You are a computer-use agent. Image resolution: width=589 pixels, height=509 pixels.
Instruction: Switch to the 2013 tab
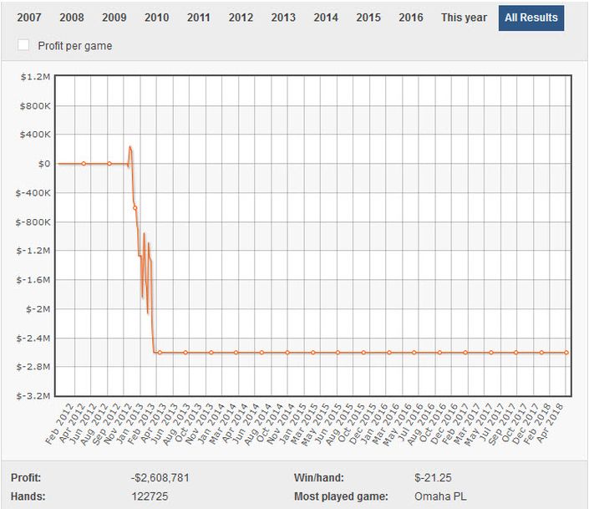283,18
